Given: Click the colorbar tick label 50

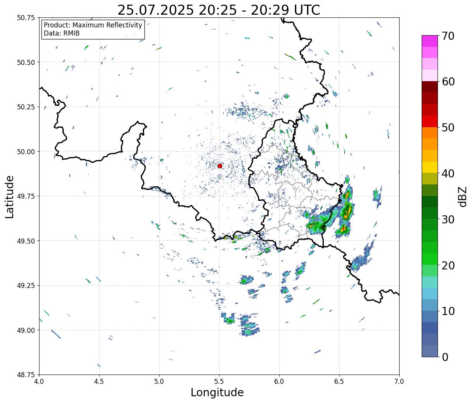Looking at the screenshot, I should pos(448,128).
